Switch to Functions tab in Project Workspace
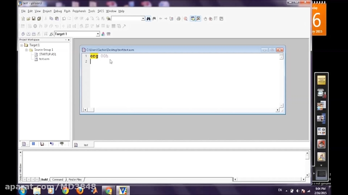The width and height of the screenshot is (348, 195). (52, 144)
